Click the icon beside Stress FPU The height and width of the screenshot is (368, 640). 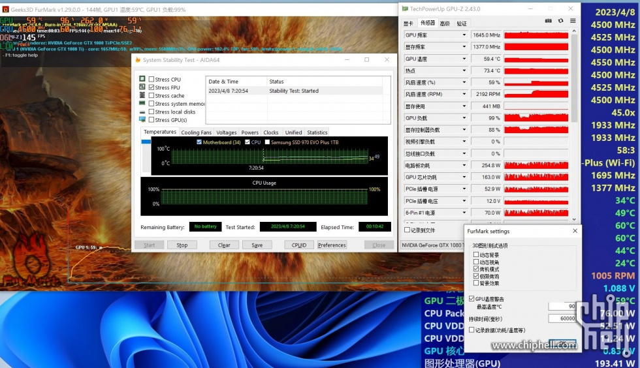[x=142, y=87]
